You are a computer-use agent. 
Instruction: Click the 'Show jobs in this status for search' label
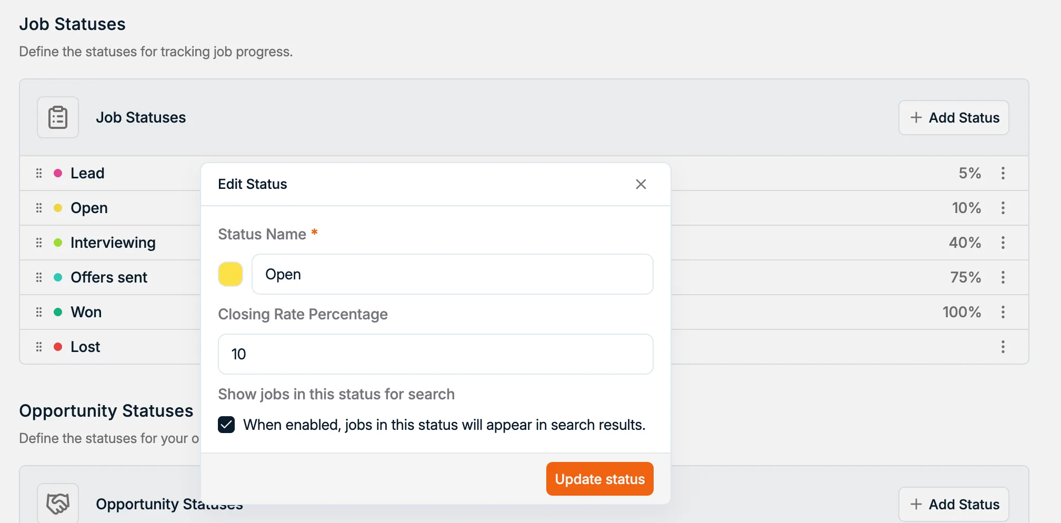coord(336,394)
